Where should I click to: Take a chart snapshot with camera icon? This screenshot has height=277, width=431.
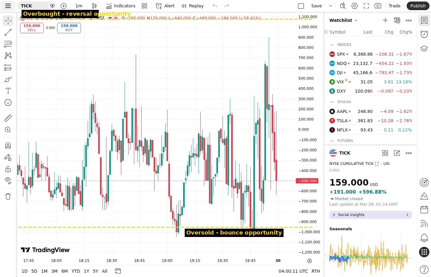378,6
